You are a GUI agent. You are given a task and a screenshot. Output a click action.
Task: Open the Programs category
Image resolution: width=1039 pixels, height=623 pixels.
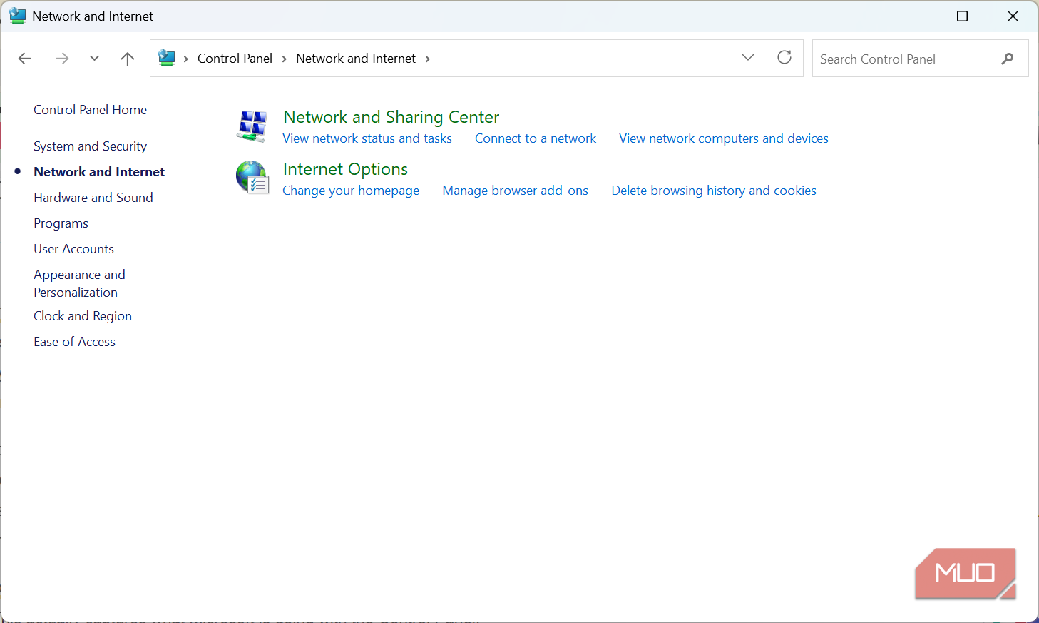pos(61,223)
